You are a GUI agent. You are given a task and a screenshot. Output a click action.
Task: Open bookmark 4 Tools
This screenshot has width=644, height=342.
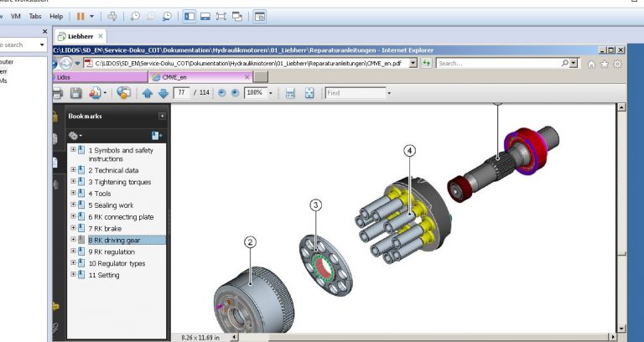point(100,194)
